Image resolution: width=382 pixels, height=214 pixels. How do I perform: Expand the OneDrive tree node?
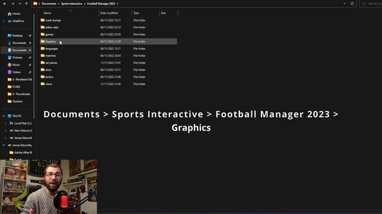coord(4,21)
